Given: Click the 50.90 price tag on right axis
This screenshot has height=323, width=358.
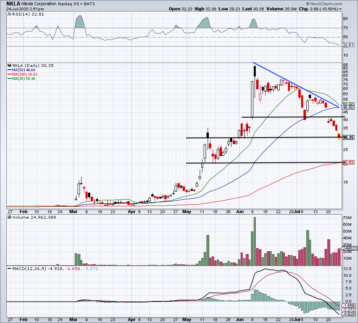Looking at the screenshot, I should click(348, 104).
